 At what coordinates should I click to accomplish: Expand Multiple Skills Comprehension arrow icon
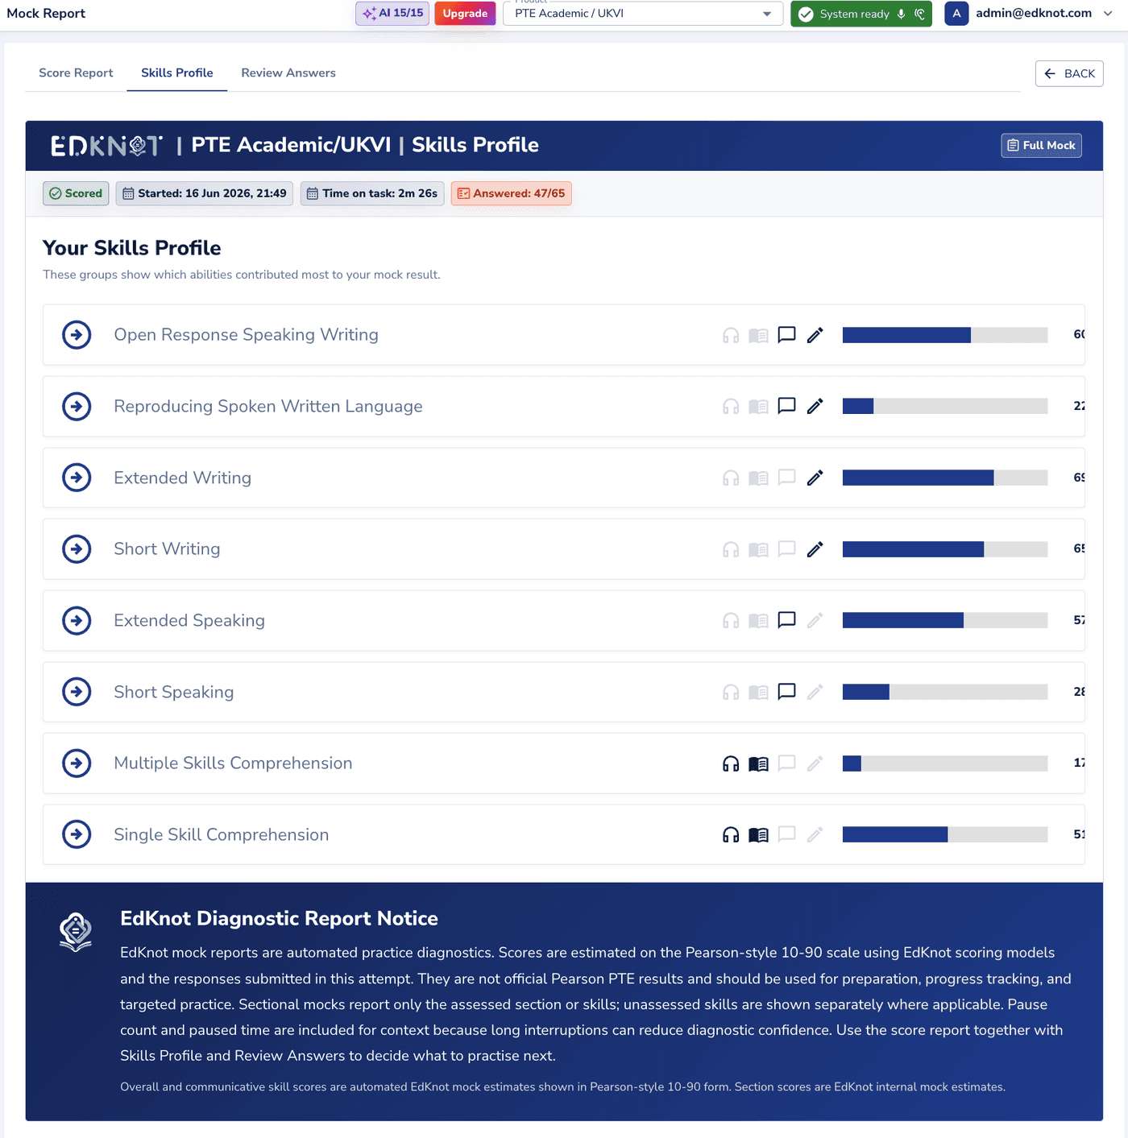pos(77,763)
